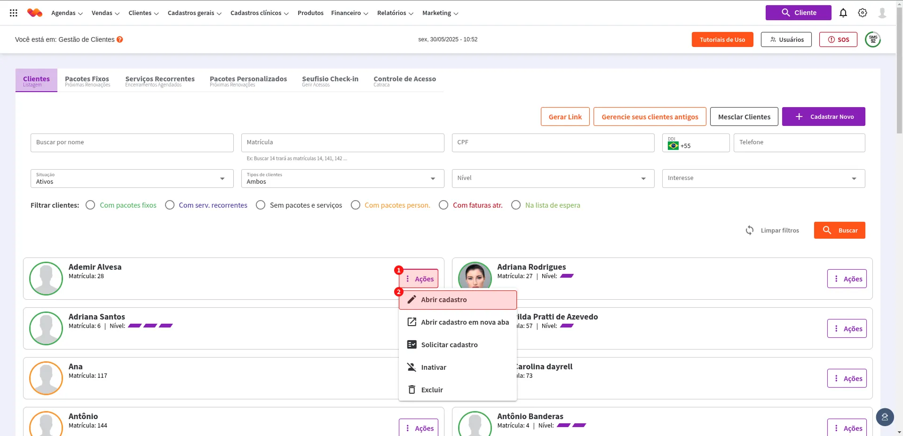Image resolution: width=903 pixels, height=436 pixels.
Task: Open the Nível dropdown
Action: click(x=553, y=179)
